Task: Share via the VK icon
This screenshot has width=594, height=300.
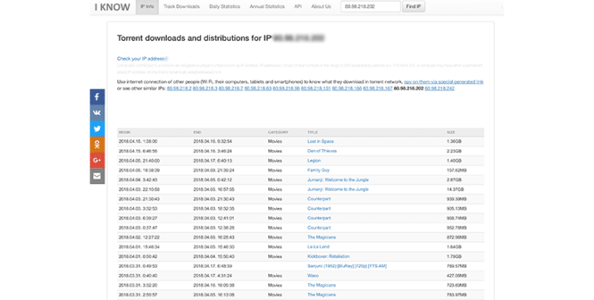Action: 97,113
